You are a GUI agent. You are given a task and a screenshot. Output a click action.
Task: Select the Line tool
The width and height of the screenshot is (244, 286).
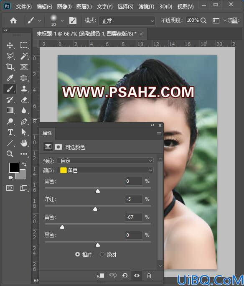pos(10,143)
